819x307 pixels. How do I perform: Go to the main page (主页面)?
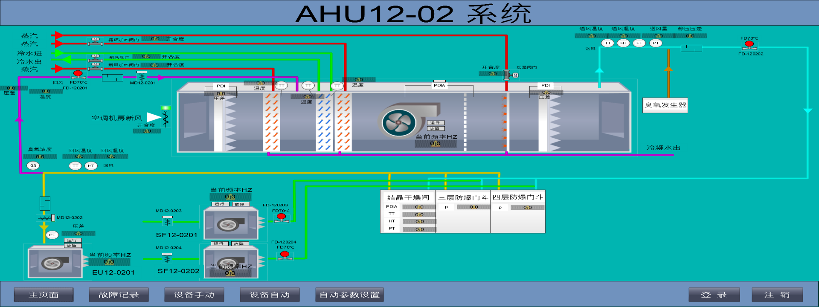tap(44, 295)
